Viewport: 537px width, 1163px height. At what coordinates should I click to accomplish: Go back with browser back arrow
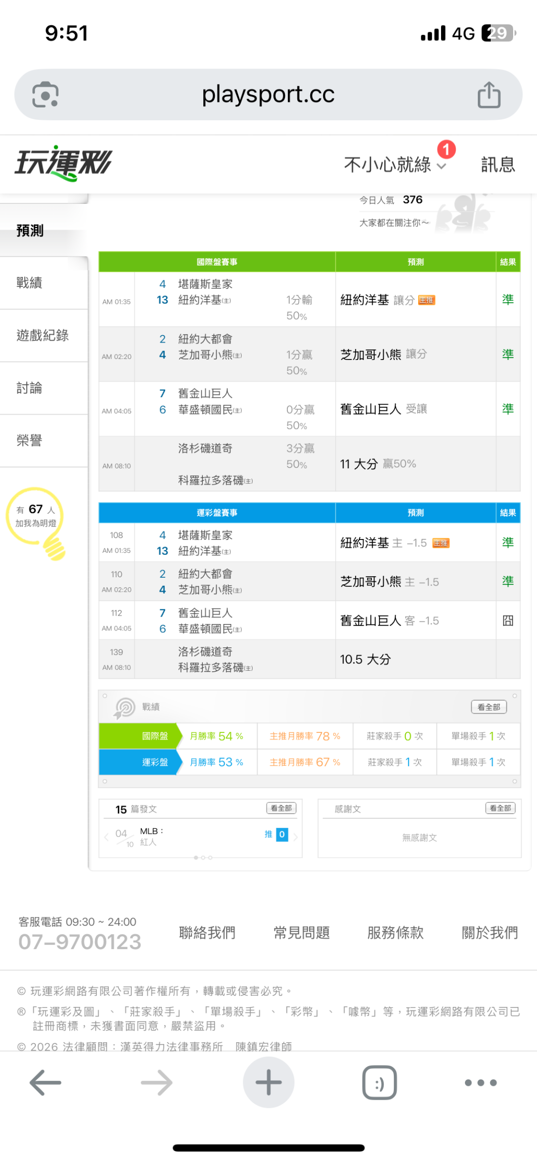point(46,1082)
